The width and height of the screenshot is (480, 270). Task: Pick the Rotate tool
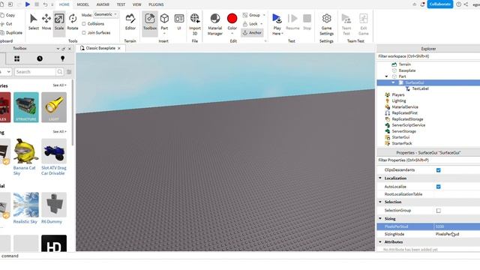[x=73, y=22]
